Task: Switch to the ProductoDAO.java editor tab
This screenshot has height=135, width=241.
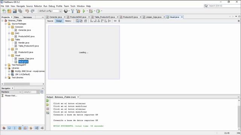Action: click(x=78, y=17)
